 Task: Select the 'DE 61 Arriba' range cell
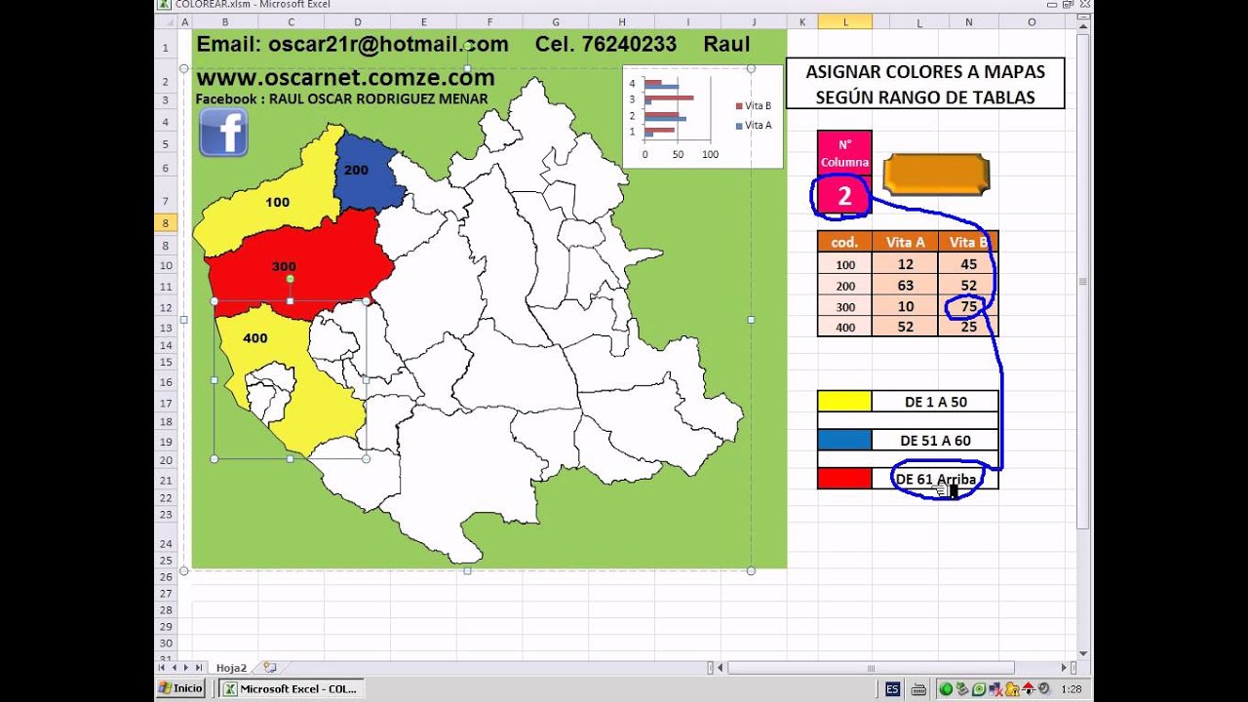[935, 479]
